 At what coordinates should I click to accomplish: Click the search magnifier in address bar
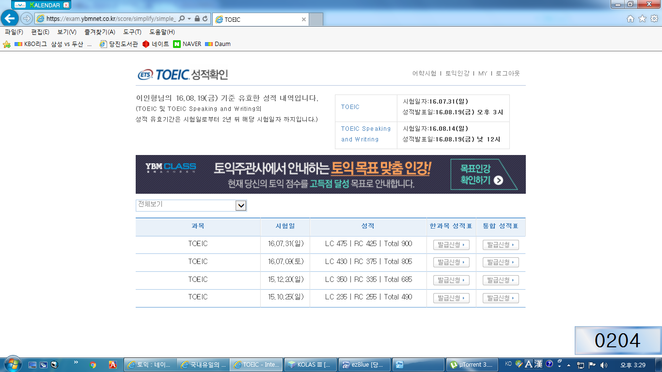[181, 19]
